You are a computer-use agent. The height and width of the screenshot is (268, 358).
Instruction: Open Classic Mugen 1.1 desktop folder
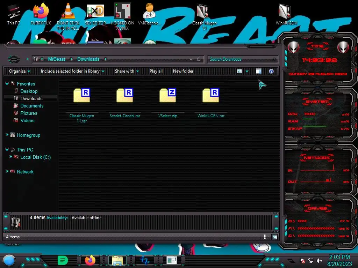[x=204, y=16]
